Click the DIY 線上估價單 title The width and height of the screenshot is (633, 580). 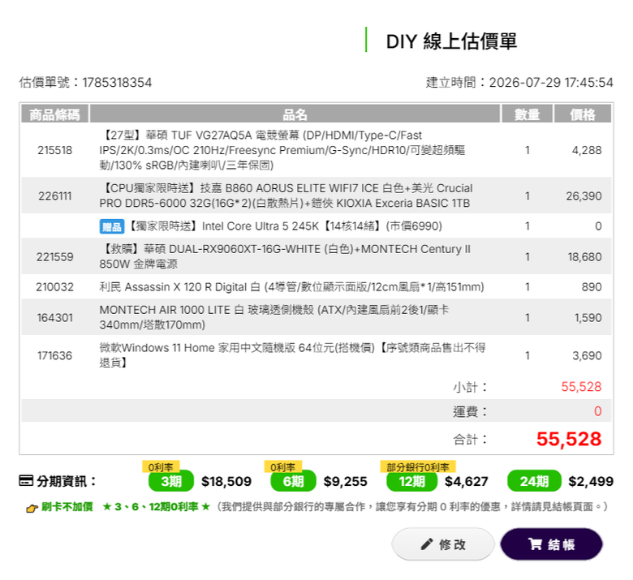(451, 41)
